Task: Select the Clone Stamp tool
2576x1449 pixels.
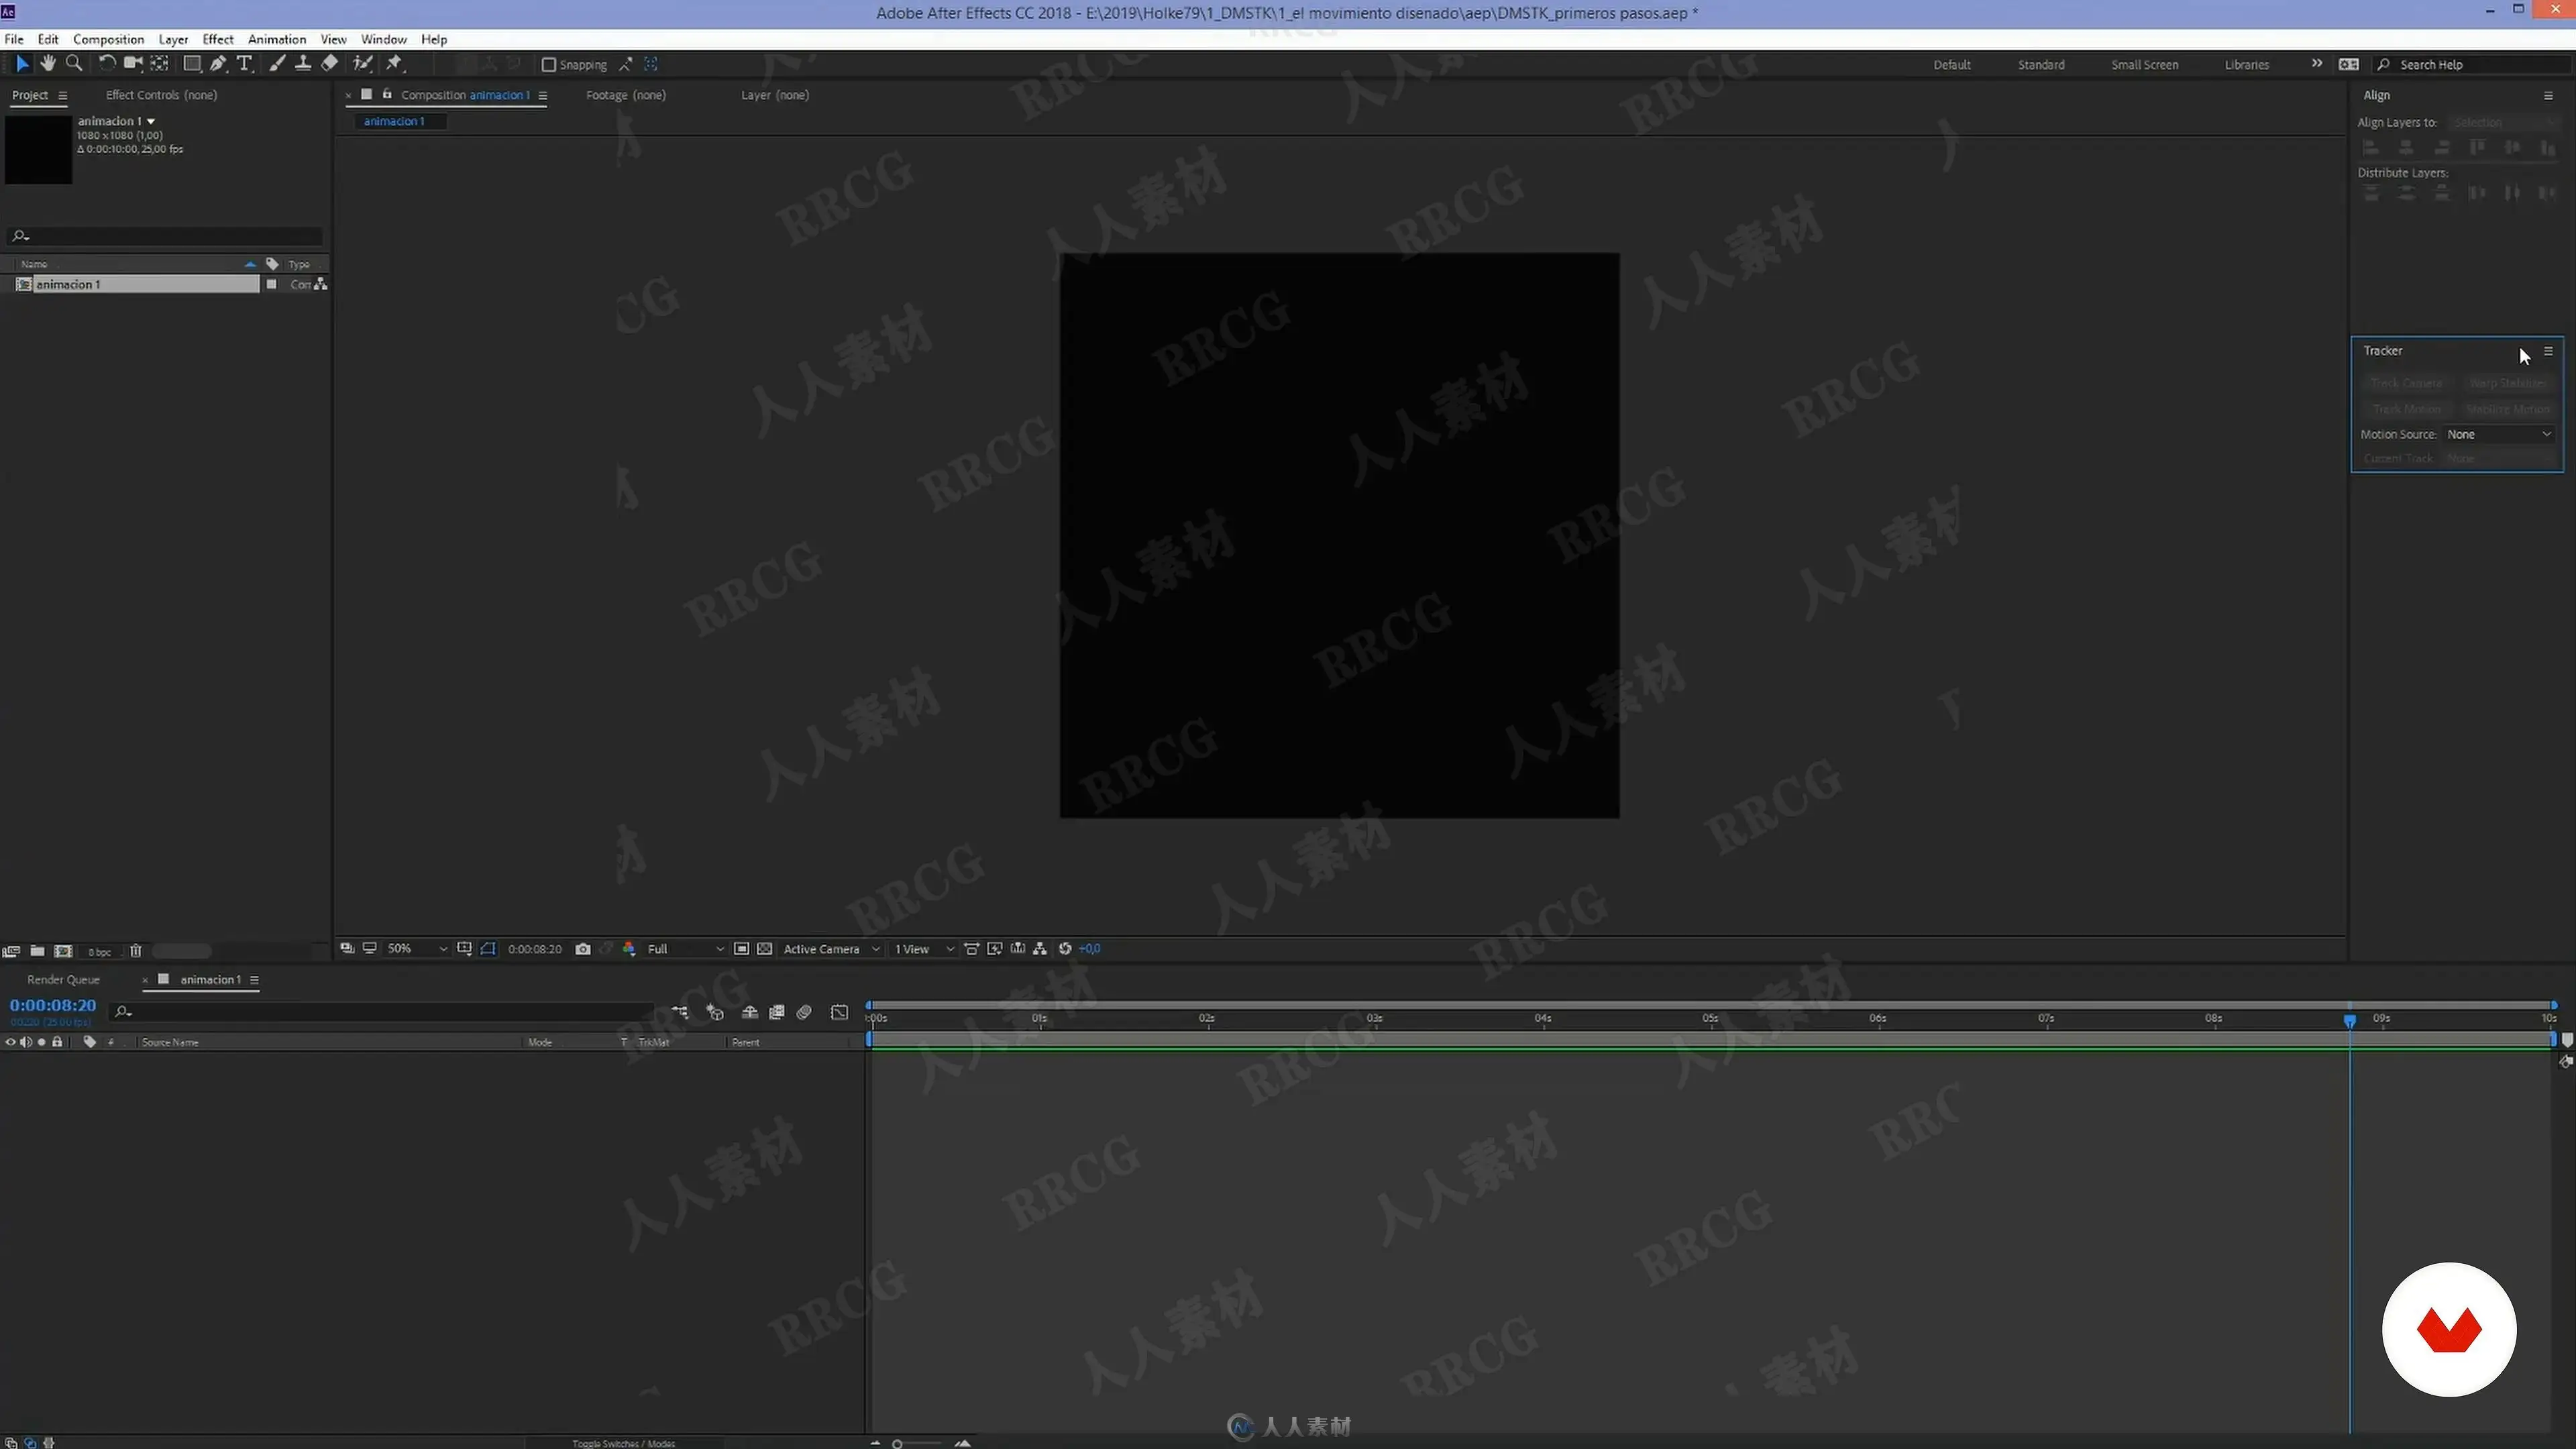Action: pyautogui.click(x=303, y=64)
